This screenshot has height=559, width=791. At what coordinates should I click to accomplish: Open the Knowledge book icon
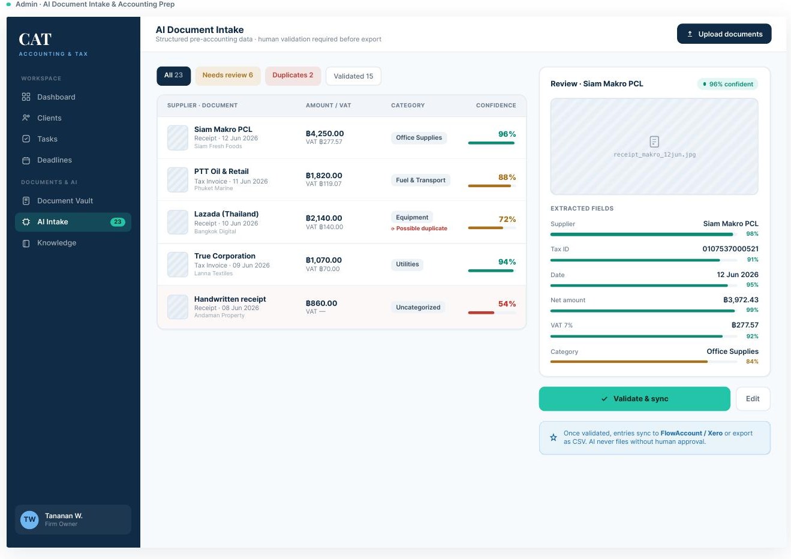click(x=26, y=243)
